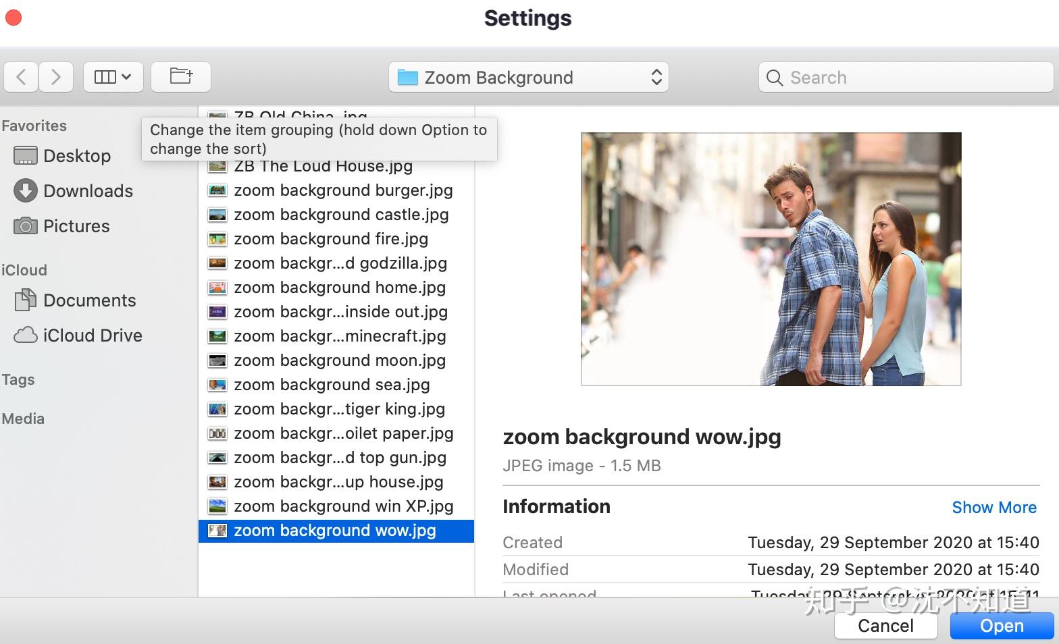The image size is (1059, 644).
Task: Click the toilet paper.jpg thumbnail icon
Action: pos(217,433)
